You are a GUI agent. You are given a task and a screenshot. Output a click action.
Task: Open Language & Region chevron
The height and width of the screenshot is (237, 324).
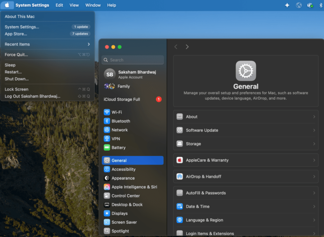[314, 220]
